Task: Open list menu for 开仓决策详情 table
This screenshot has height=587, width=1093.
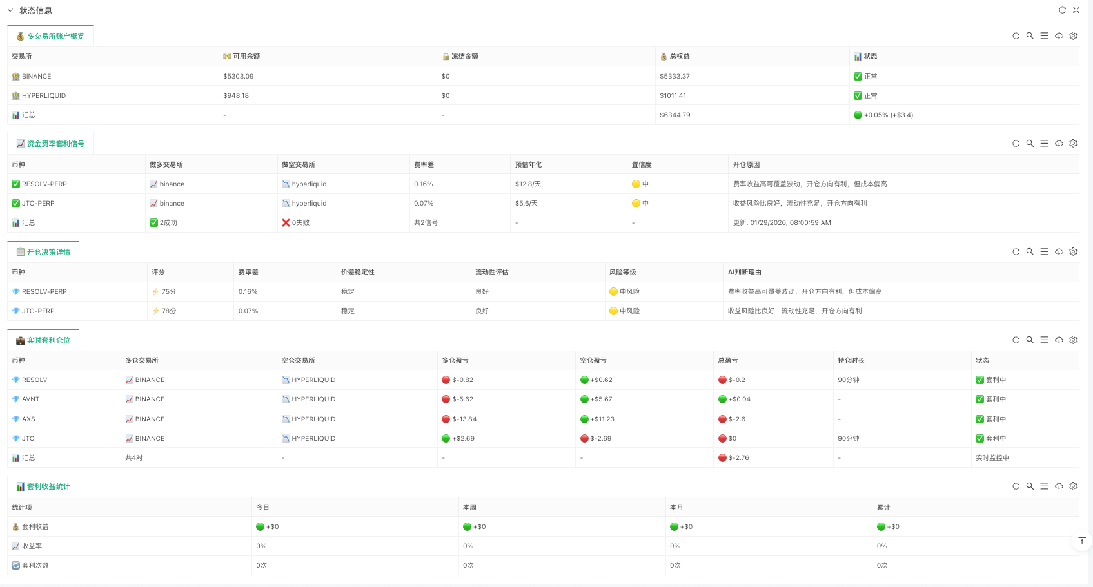Action: (1044, 251)
